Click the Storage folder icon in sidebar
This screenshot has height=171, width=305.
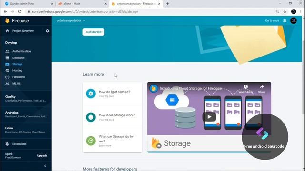click(x=7, y=64)
